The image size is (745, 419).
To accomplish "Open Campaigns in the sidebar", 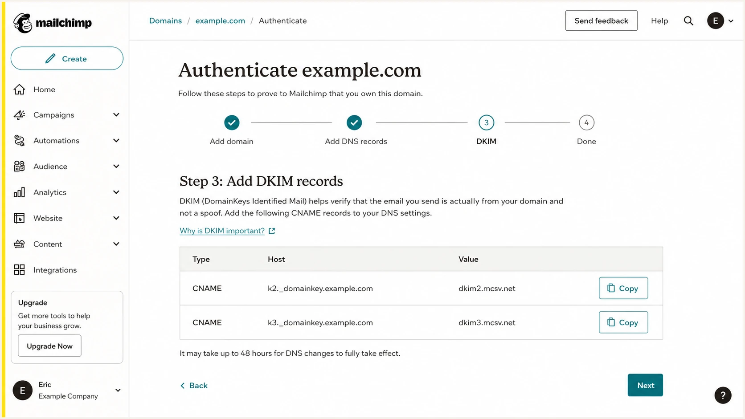I will pyautogui.click(x=53, y=115).
